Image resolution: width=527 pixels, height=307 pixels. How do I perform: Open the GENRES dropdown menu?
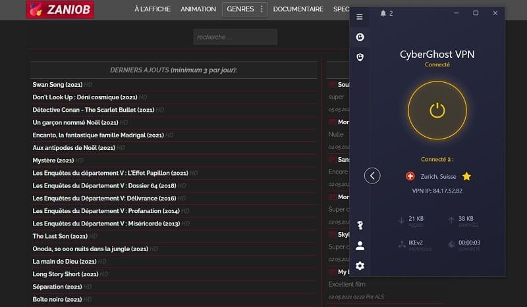(x=244, y=9)
